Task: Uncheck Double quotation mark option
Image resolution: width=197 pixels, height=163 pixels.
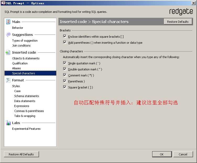Action: click(x=65, y=69)
